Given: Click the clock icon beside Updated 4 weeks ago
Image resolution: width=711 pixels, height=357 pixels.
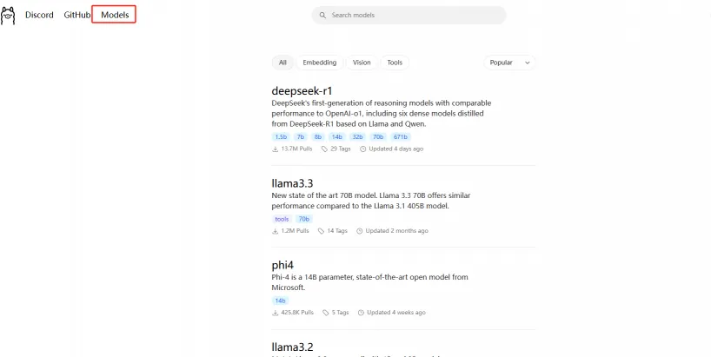Looking at the screenshot, I should click(361, 313).
